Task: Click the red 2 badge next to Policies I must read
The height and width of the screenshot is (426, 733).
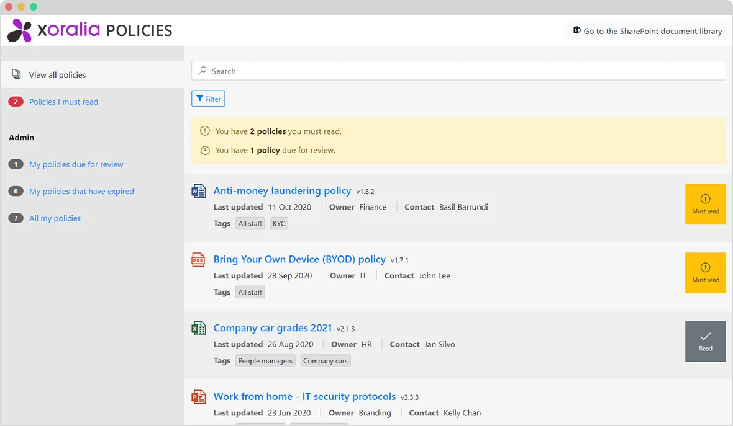Action: pos(16,102)
